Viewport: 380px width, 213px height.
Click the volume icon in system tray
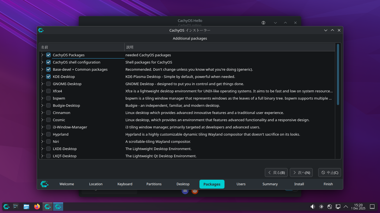pos(313,207)
